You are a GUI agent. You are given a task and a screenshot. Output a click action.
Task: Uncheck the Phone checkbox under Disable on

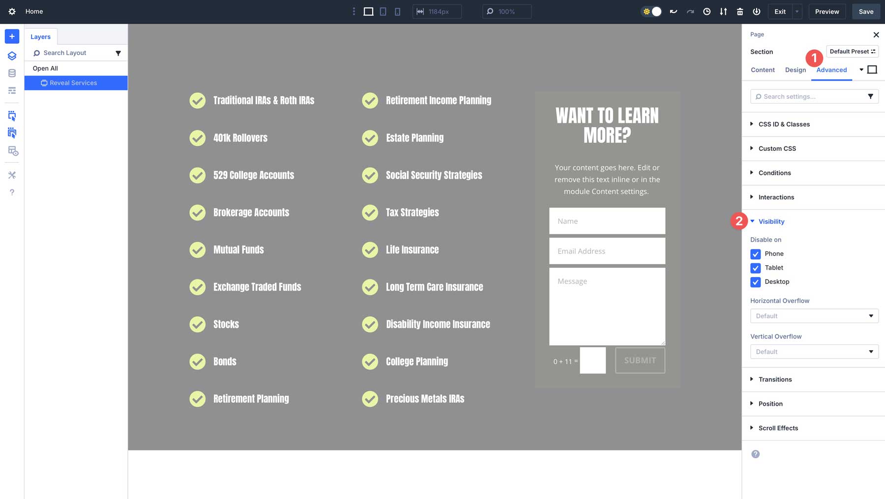pyautogui.click(x=756, y=254)
